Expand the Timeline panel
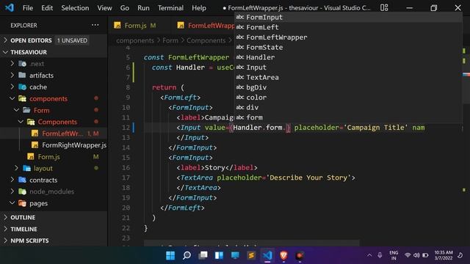The height and width of the screenshot is (264, 470). pos(5,229)
